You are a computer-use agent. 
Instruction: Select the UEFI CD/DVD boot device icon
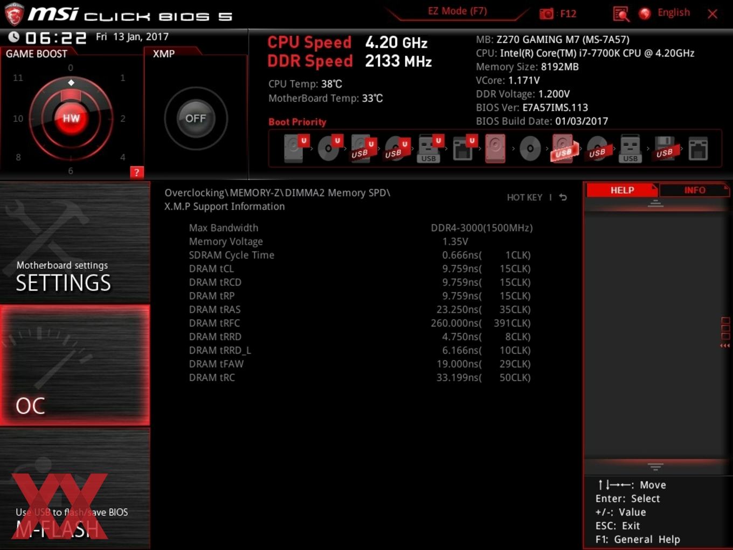point(329,148)
